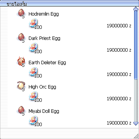The width and height of the screenshot is (139, 139).
Task: Select the Miyabi Doll Egg name text
Action: tap(44, 111)
